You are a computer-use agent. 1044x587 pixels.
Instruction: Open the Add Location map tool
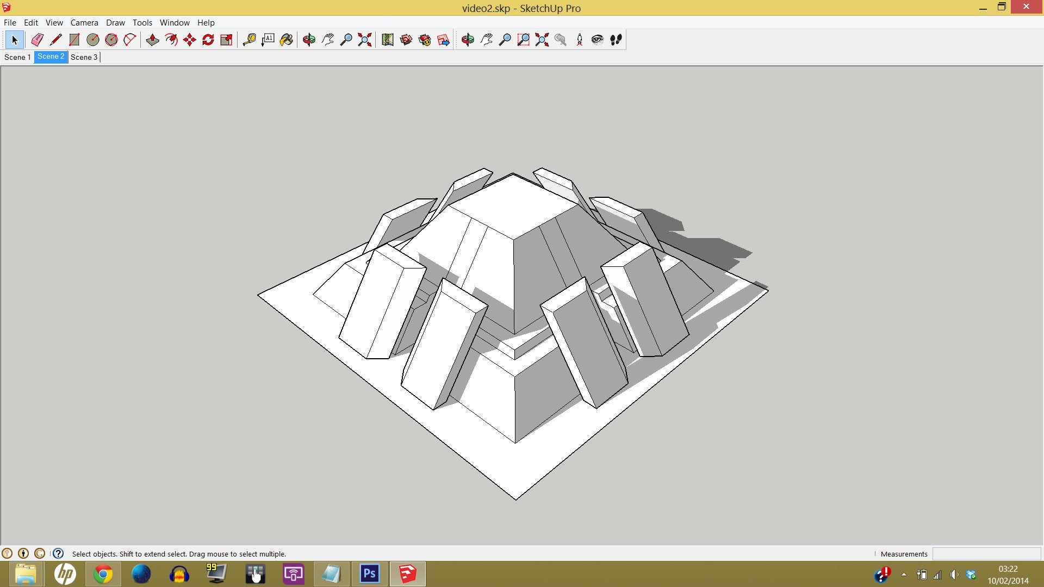(x=387, y=40)
